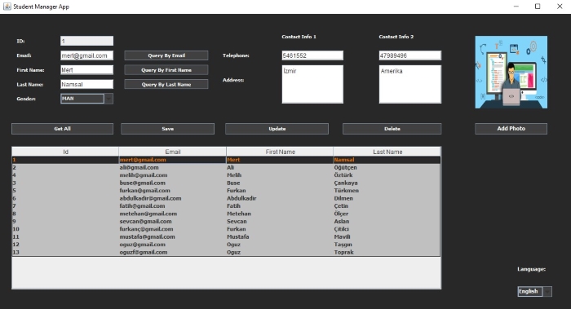This screenshot has width=571, height=309.
Task: Focus Contact Info 2 telephone field
Action: point(410,55)
